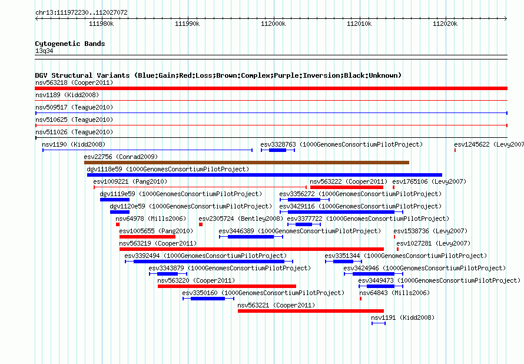524x364 pixels.
Task: Select the blue nsv1190 gain line
Action: coord(147,150)
